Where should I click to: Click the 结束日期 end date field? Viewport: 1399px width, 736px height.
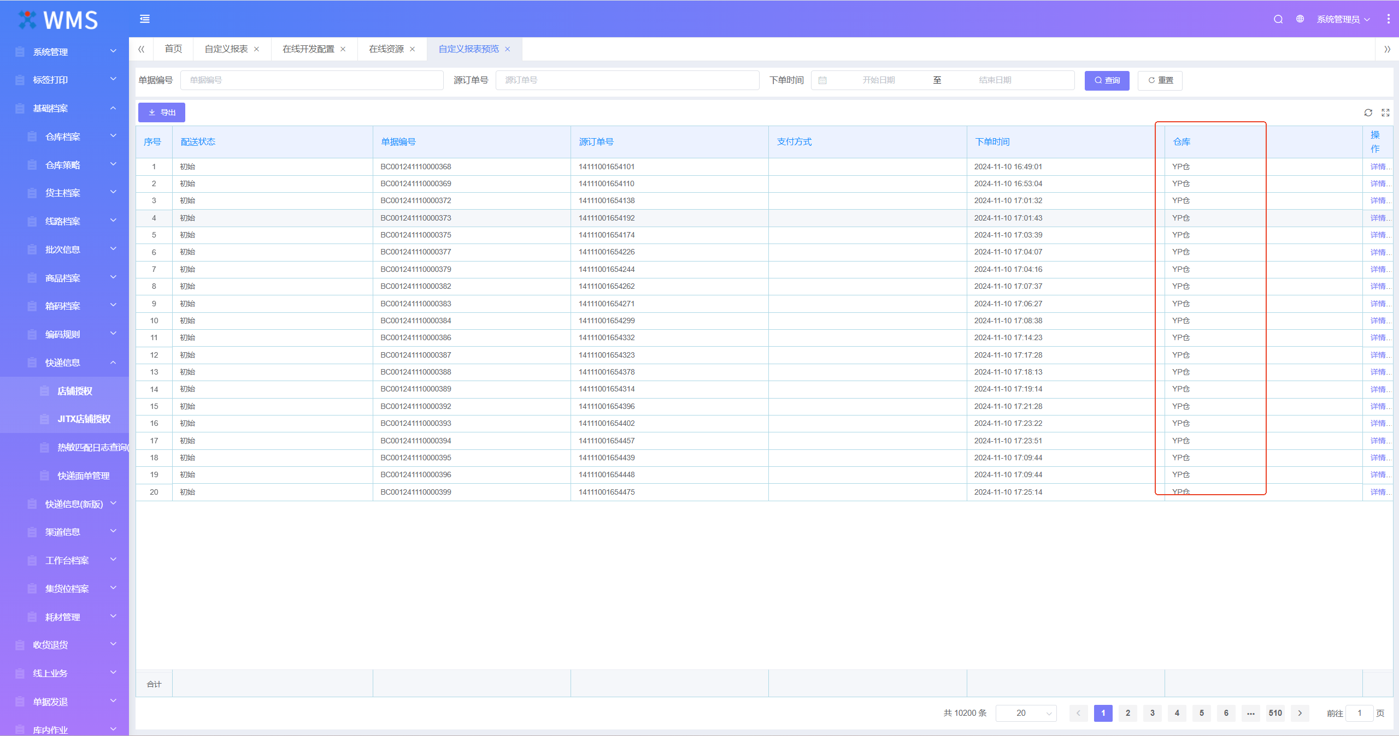pos(995,80)
